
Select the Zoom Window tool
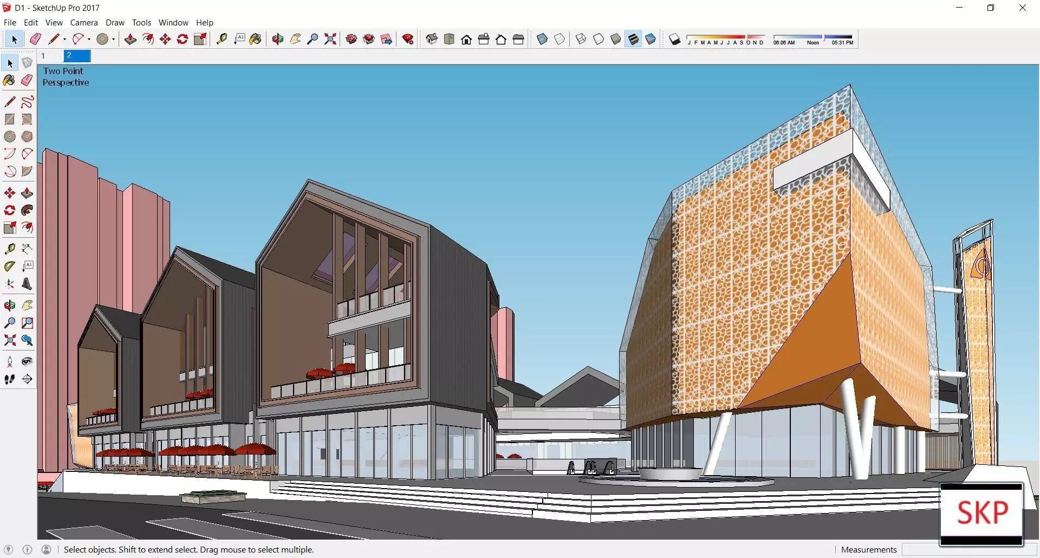coord(27,323)
